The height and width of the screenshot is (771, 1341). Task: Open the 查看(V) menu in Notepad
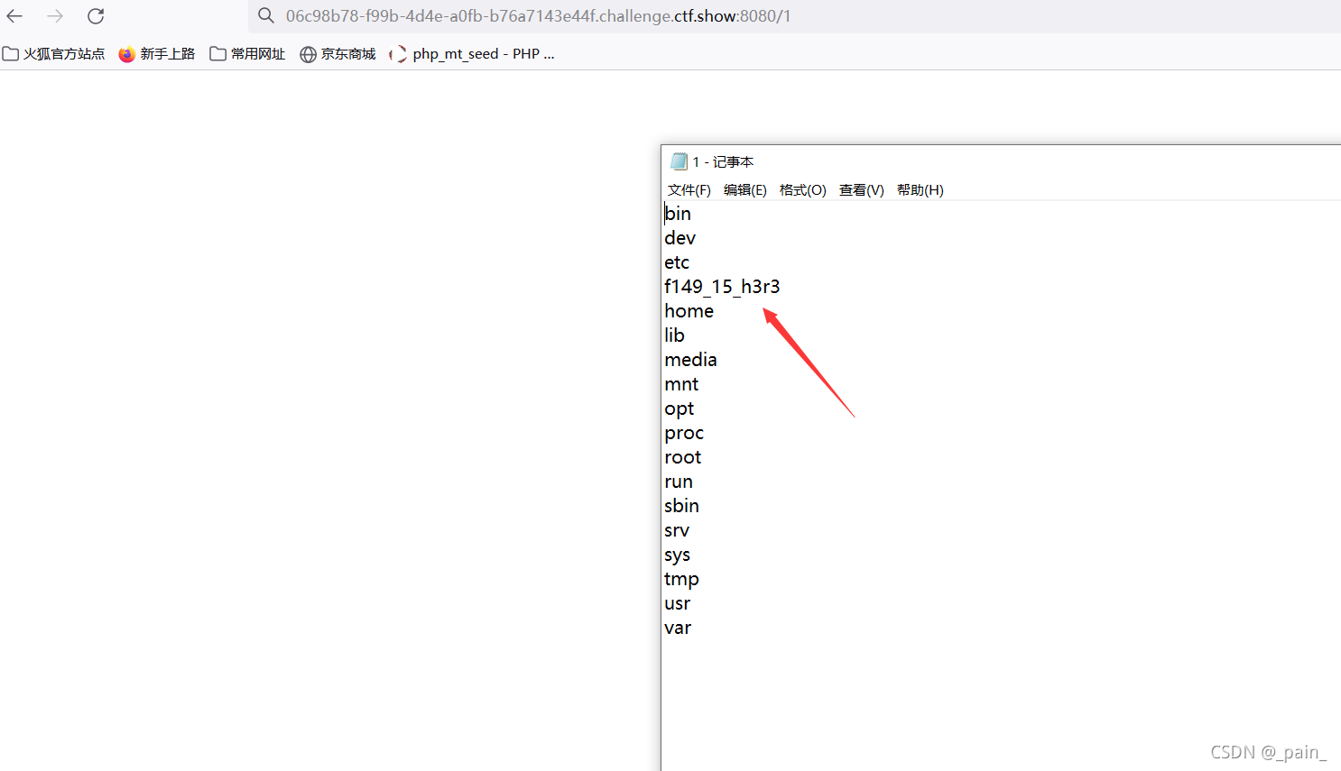coord(862,190)
